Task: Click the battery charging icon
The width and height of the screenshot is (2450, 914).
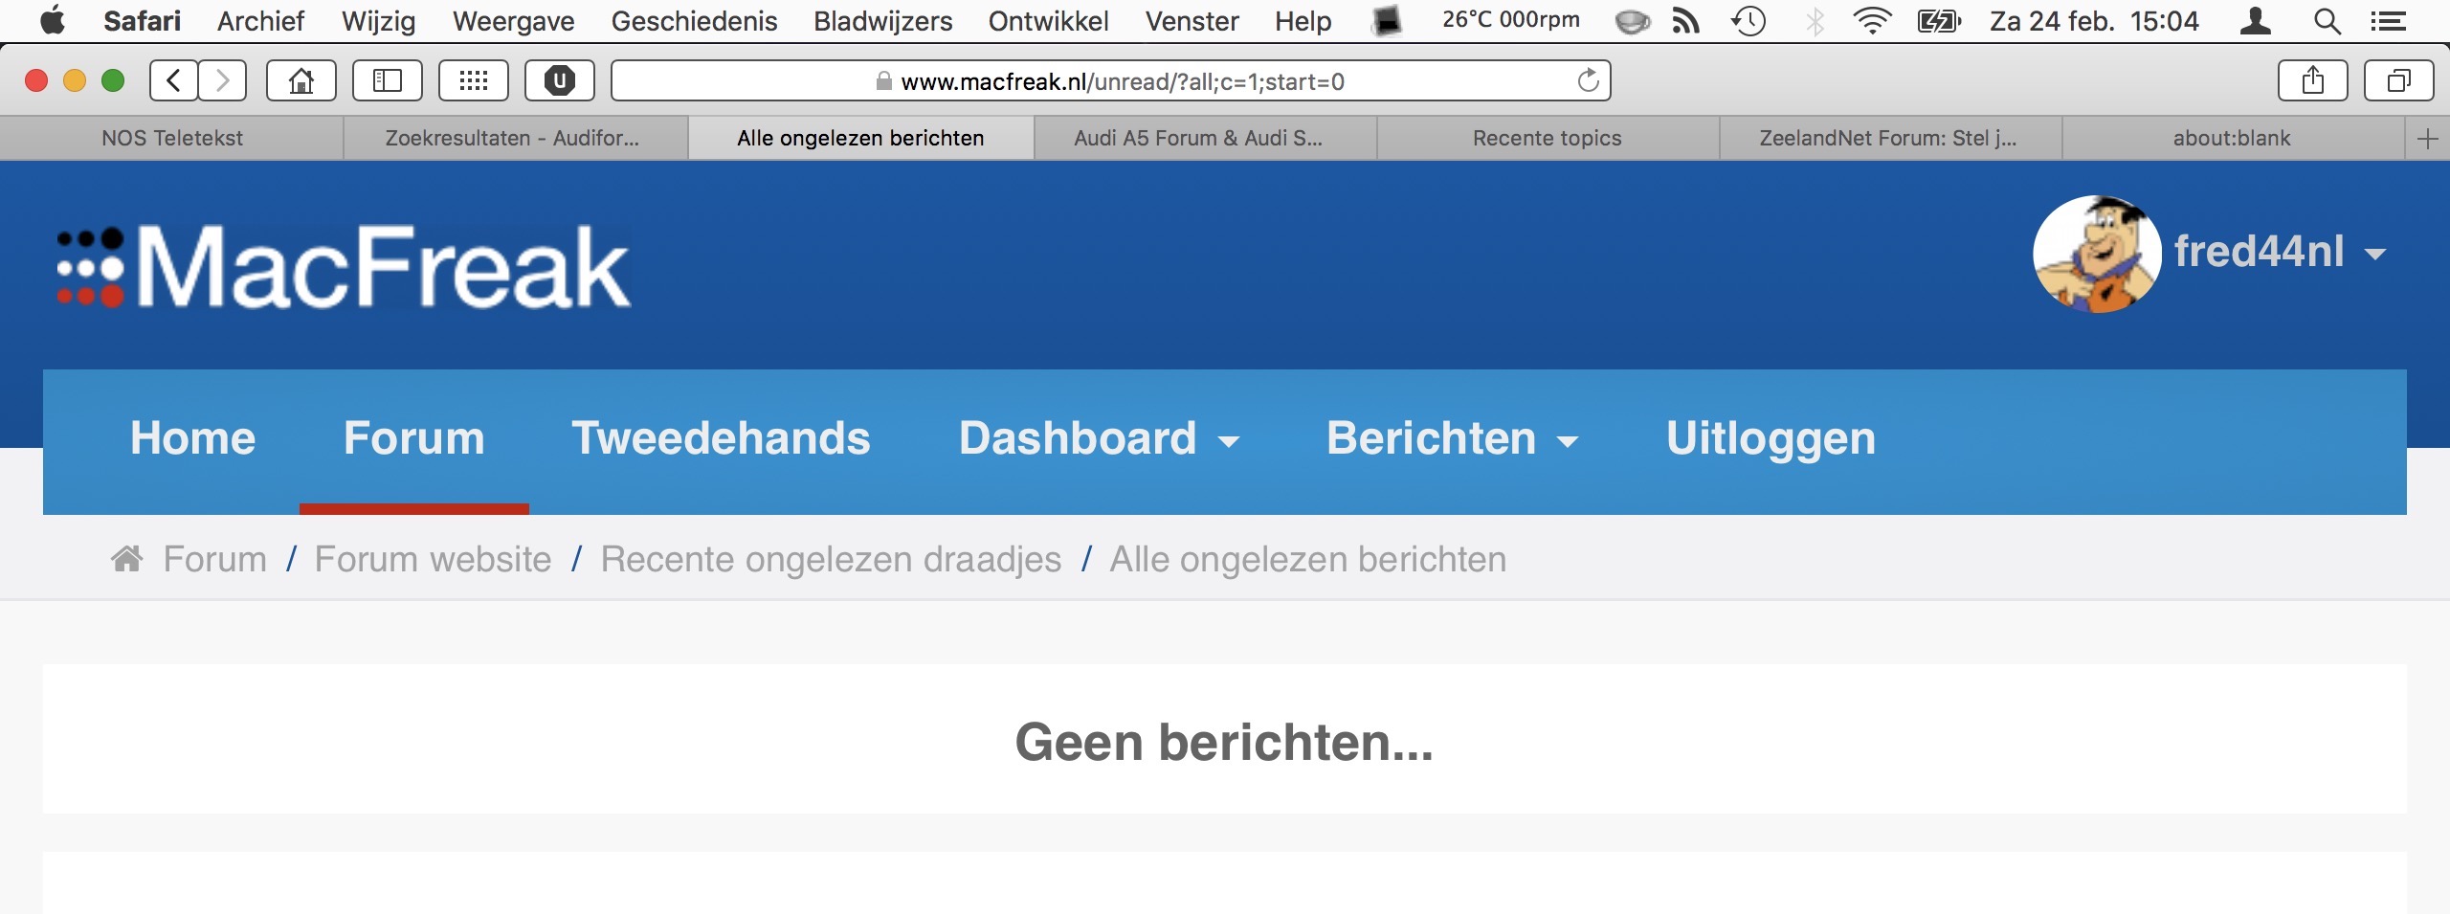Action: click(1939, 21)
